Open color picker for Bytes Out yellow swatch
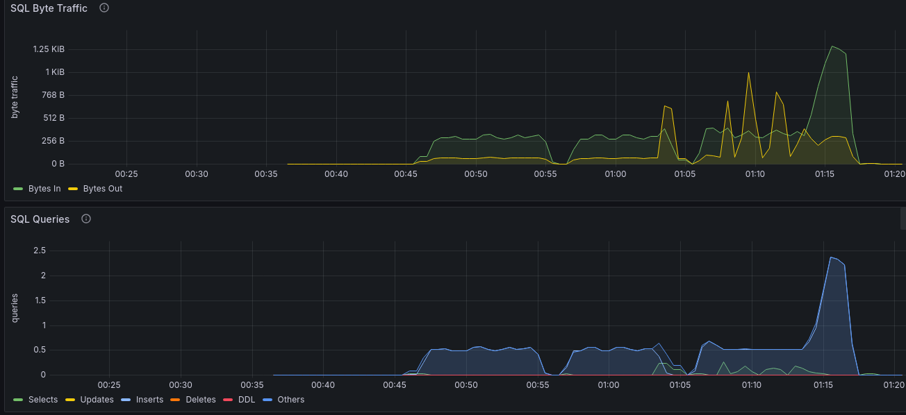The image size is (906, 415). tap(72, 189)
